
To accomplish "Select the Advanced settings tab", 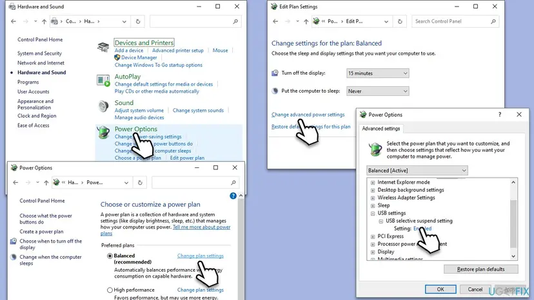I will pyautogui.click(x=381, y=129).
